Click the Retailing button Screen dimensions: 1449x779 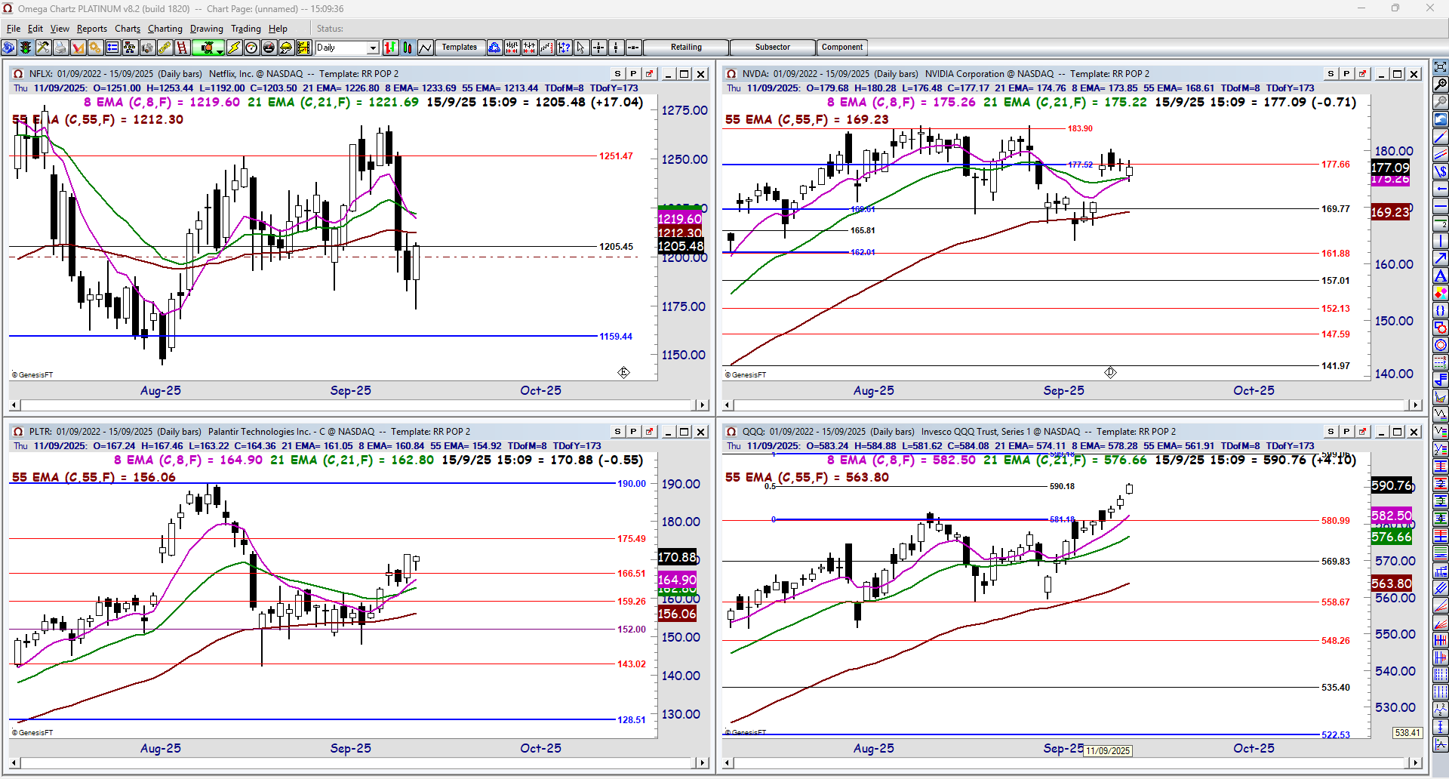pos(686,48)
